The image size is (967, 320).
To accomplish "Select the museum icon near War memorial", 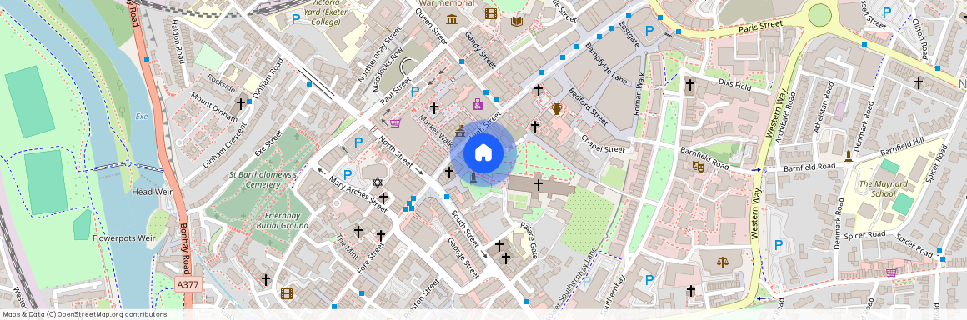I will 452,20.
